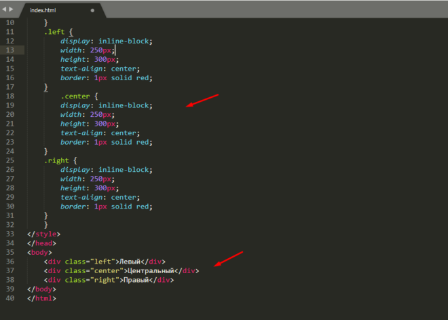The width and height of the screenshot is (448, 320).
Task: Click display: inline-block on line 26
Action: tap(107, 170)
